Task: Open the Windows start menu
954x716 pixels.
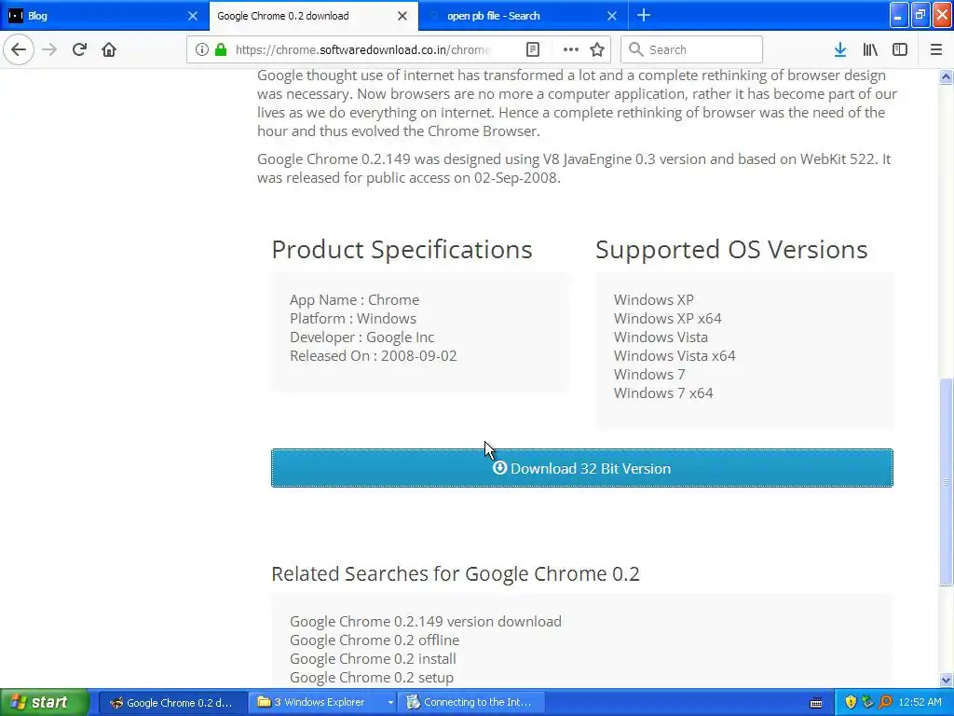Action: coord(44,703)
